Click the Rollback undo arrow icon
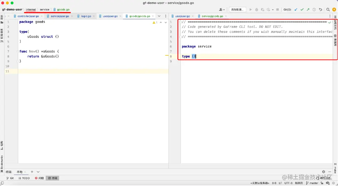This screenshot has height=186, width=338. [320, 10]
